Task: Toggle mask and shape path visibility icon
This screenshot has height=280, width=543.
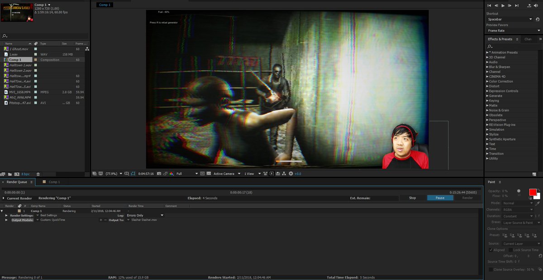Action: click(133, 174)
